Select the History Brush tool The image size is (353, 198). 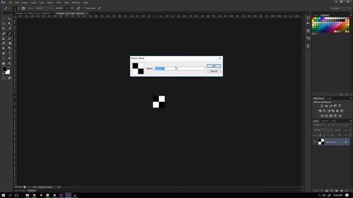point(9,38)
